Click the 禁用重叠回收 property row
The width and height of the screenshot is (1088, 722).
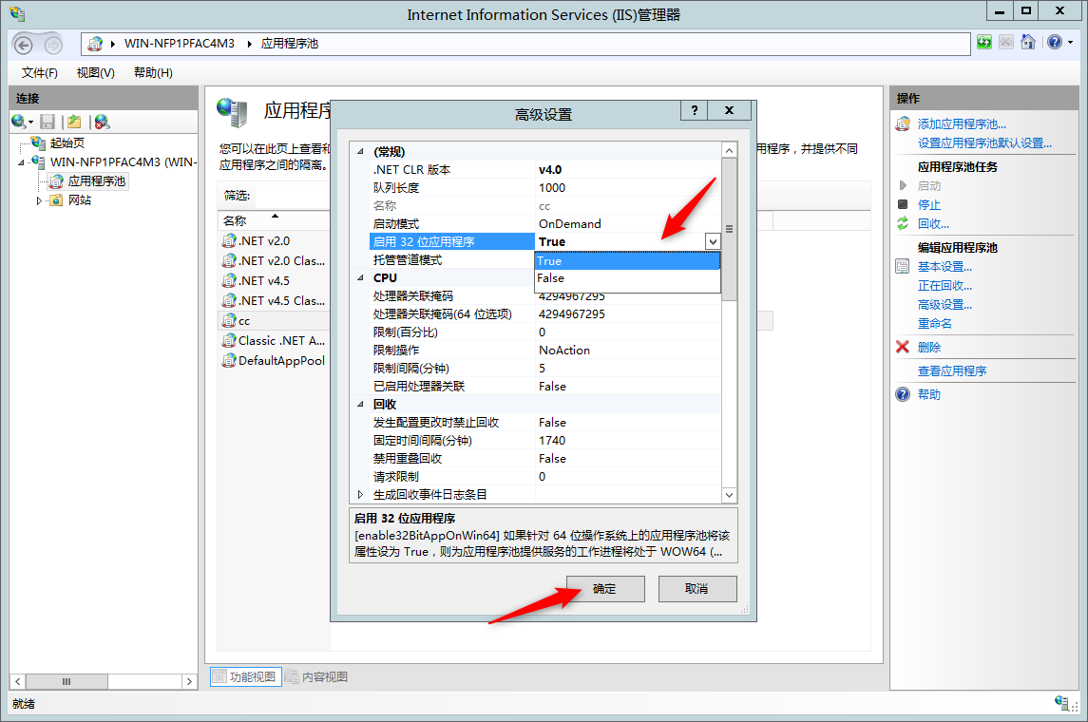click(x=545, y=459)
